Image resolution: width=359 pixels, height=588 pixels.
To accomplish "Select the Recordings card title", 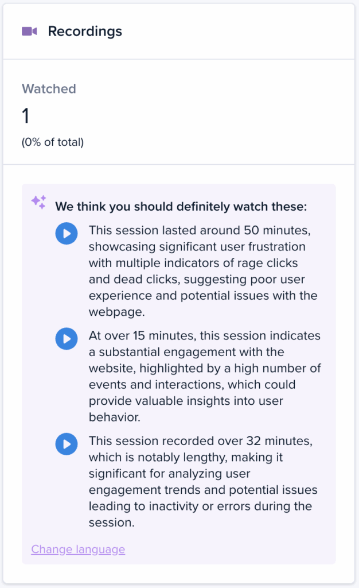I will [x=85, y=32].
